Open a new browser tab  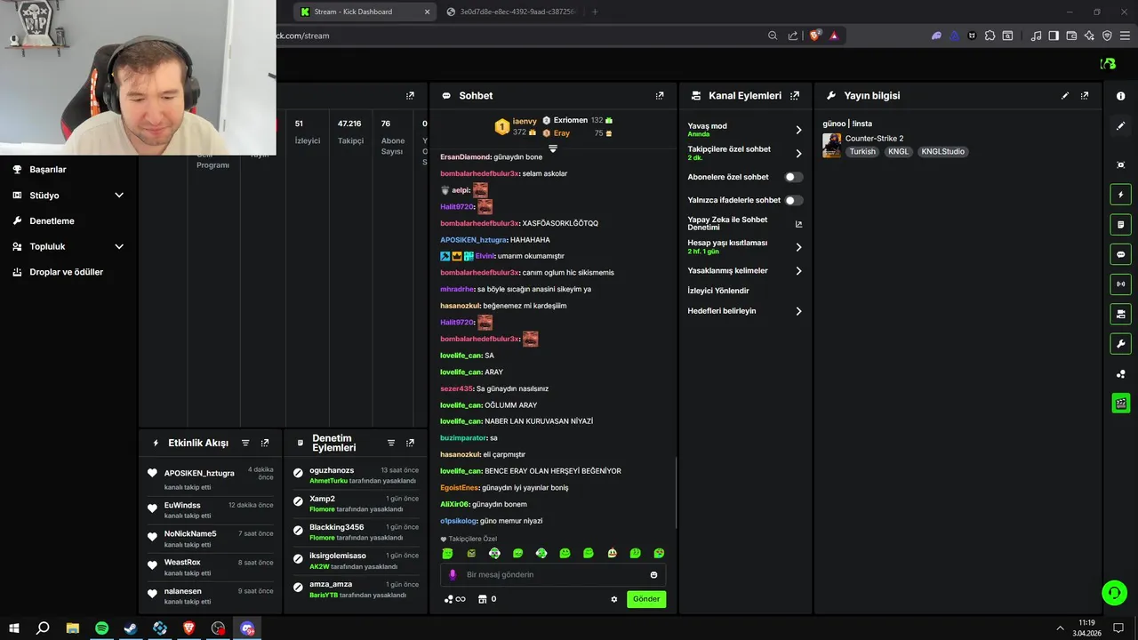coord(595,12)
